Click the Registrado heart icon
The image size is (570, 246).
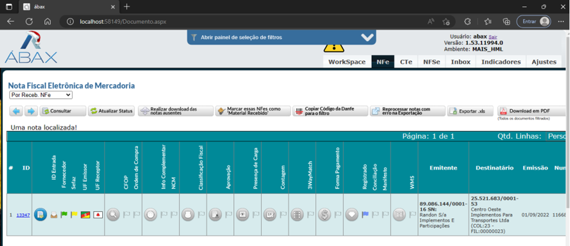pyautogui.click(x=353, y=215)
